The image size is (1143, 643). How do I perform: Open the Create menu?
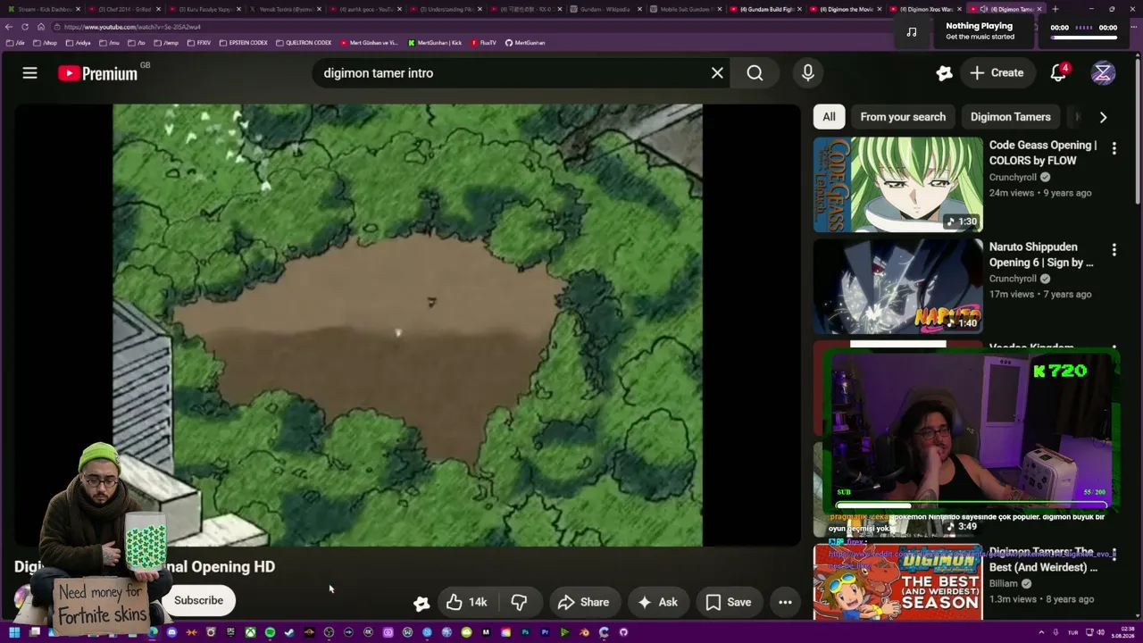[997, 73]
